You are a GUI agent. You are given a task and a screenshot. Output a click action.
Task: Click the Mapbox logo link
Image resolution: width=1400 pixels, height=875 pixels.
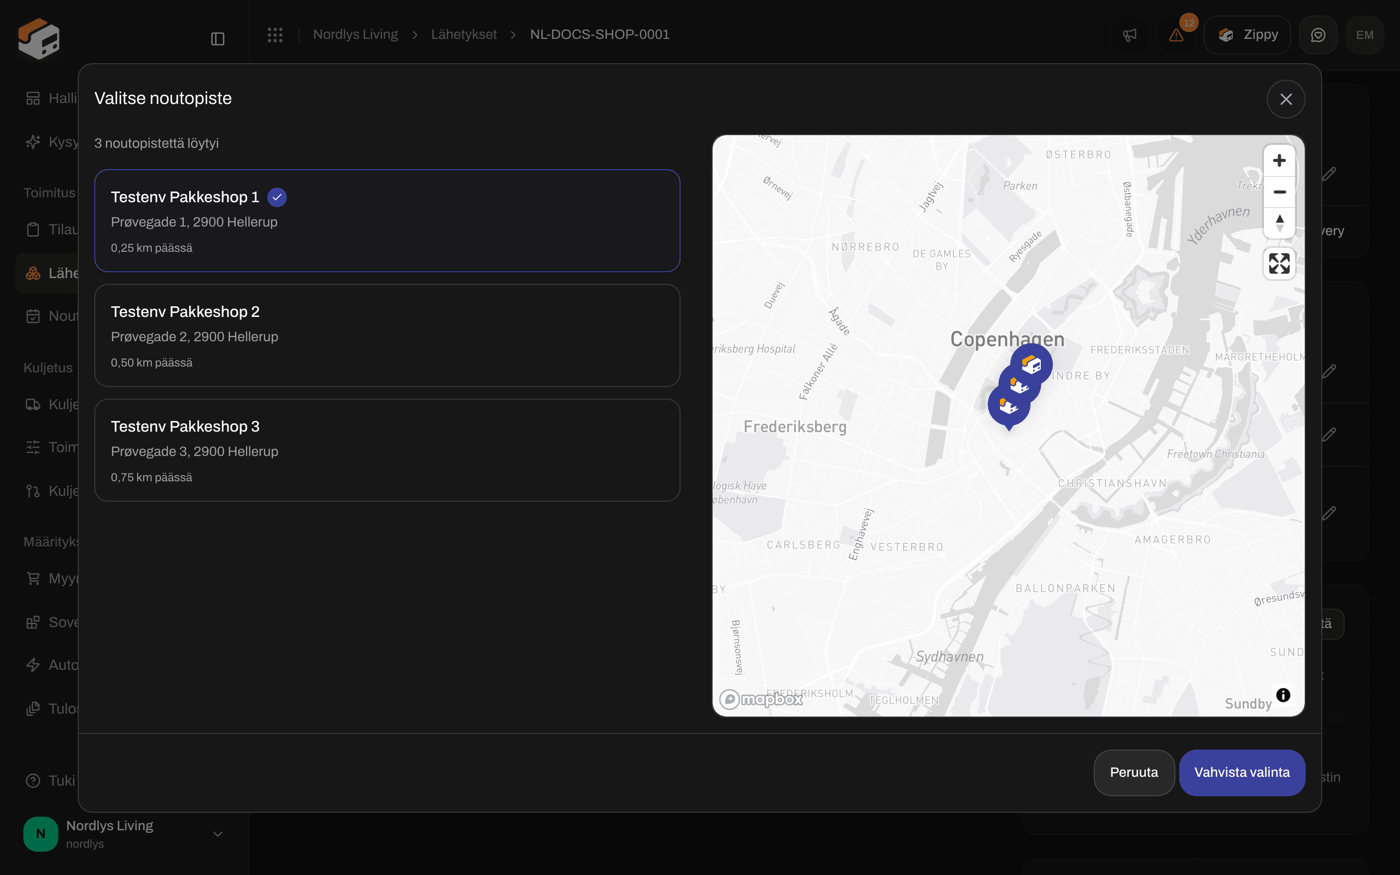coord(761,700)
